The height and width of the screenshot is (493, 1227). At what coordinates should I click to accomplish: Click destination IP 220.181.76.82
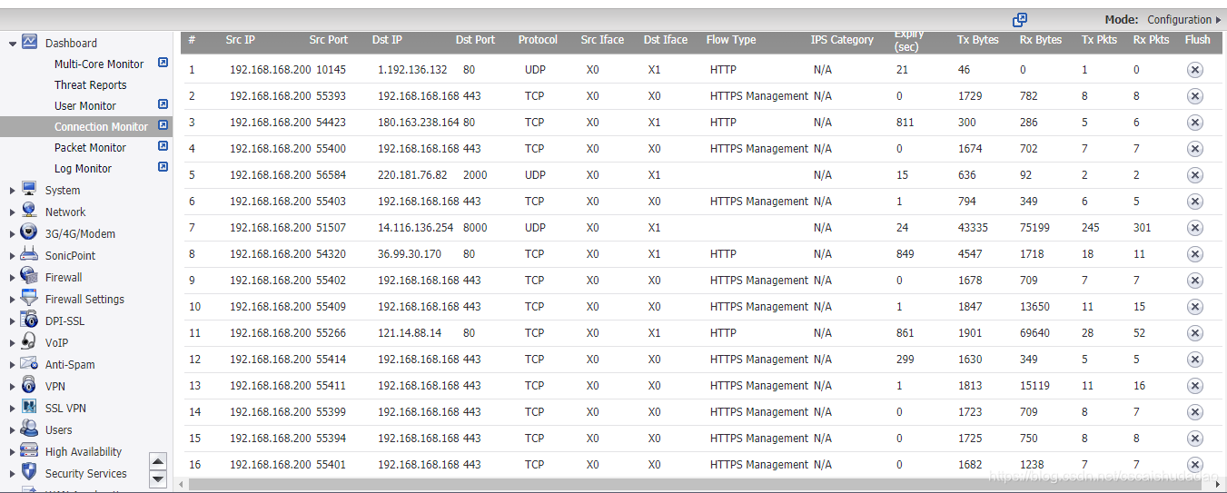(x=412, y=175)
